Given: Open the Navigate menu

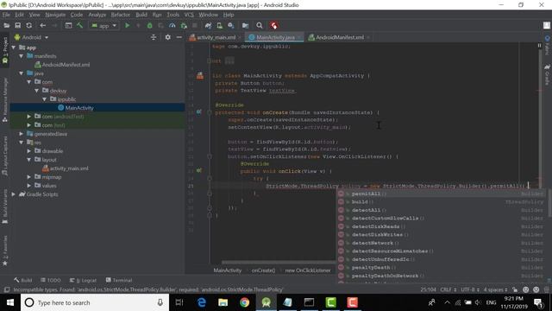Looking at the screenshot, I should click(55, 15).
